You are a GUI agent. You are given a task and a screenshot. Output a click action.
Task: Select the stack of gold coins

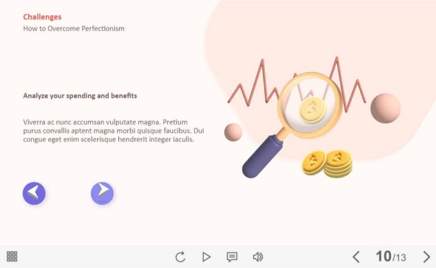click(327, 164)
